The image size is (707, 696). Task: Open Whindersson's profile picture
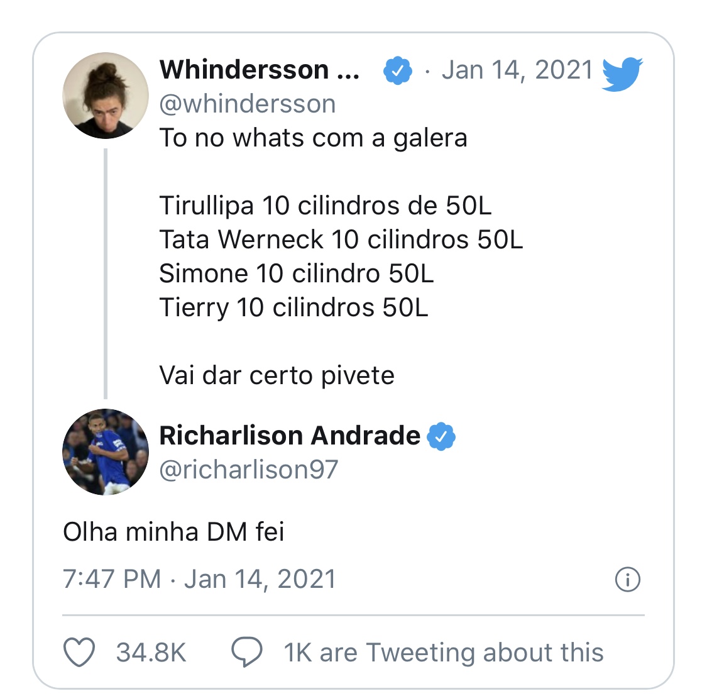[x=106, y=96]
